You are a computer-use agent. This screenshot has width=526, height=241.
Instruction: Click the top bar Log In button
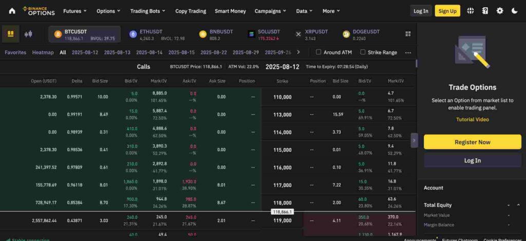[421, 11]
